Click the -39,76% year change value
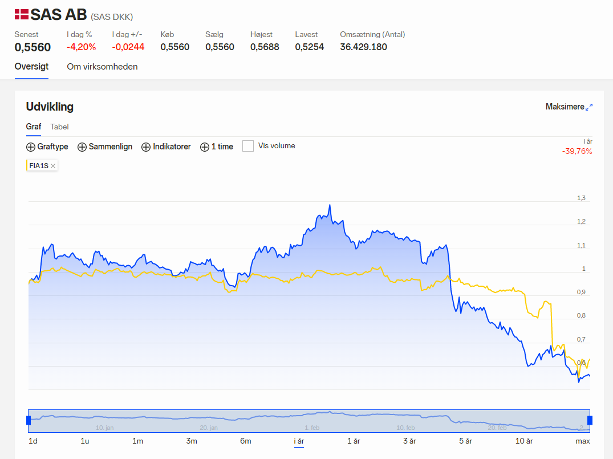613x459 pixels. click(577, 151)
